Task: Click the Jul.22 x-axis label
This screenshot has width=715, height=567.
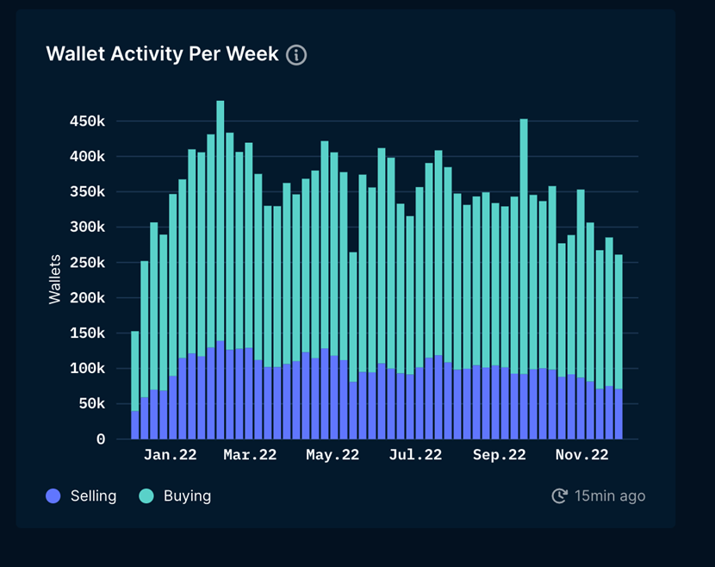Action: 415,455
